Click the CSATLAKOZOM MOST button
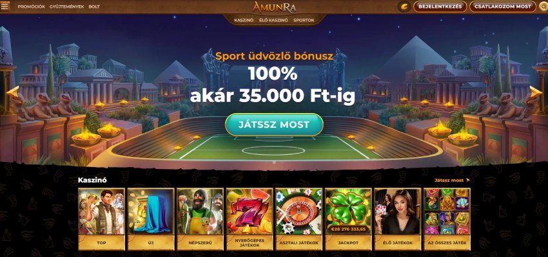The height and width of the screenshot is (257, 548). (503, 6)
